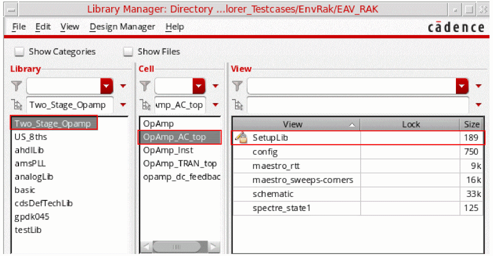Open the Design Manager menu
Screen dimensions: 493x256
pos(122,27)
